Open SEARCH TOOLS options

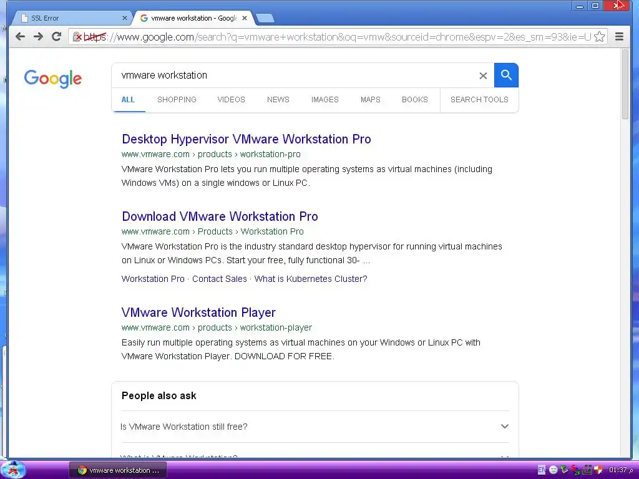479,99
